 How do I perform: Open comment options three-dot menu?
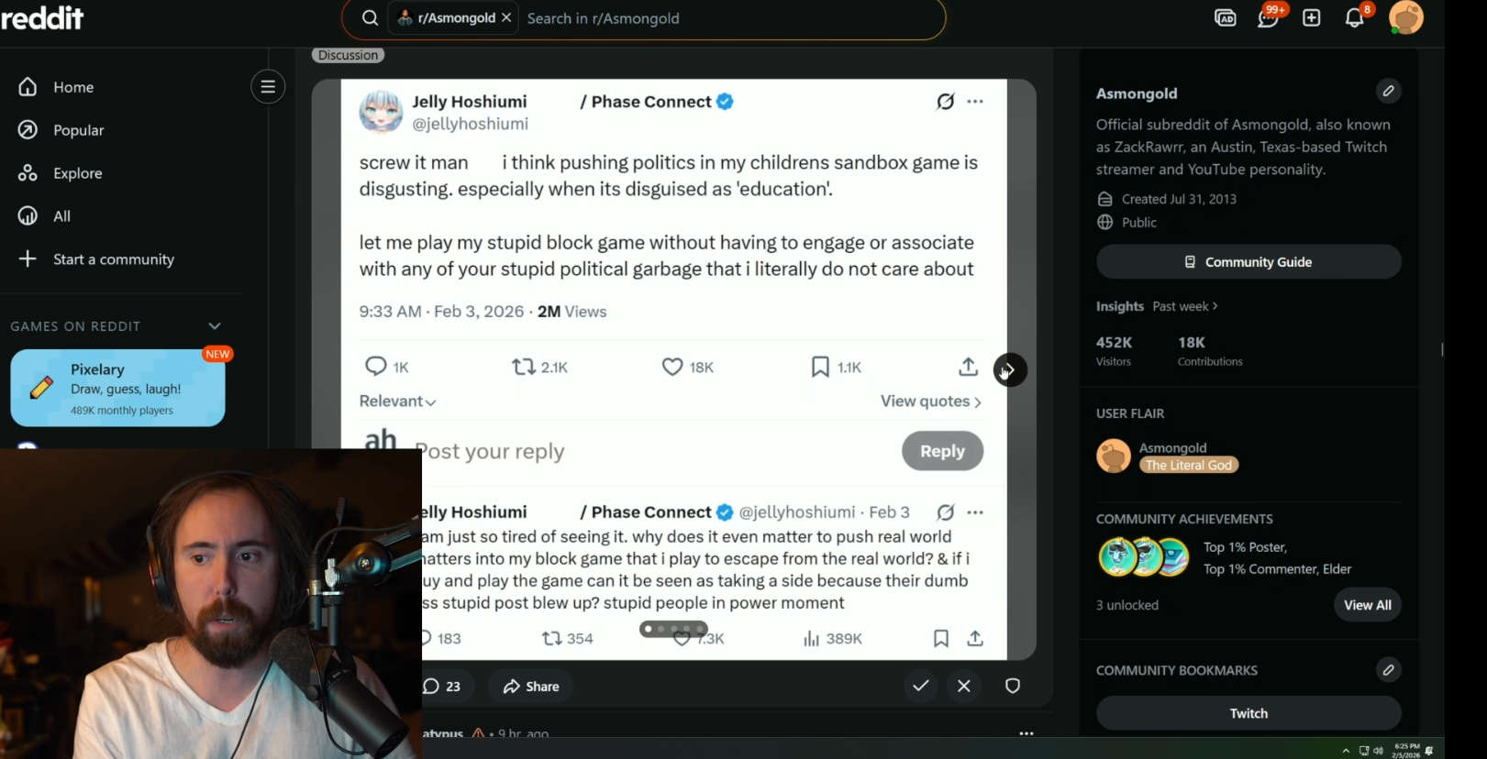1026,733
